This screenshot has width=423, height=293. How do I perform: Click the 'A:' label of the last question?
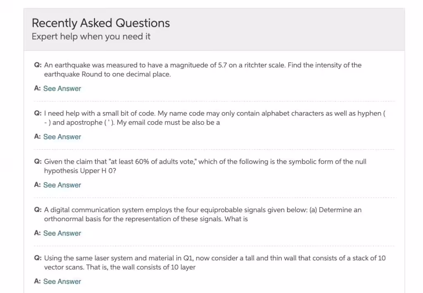[36, 281]
